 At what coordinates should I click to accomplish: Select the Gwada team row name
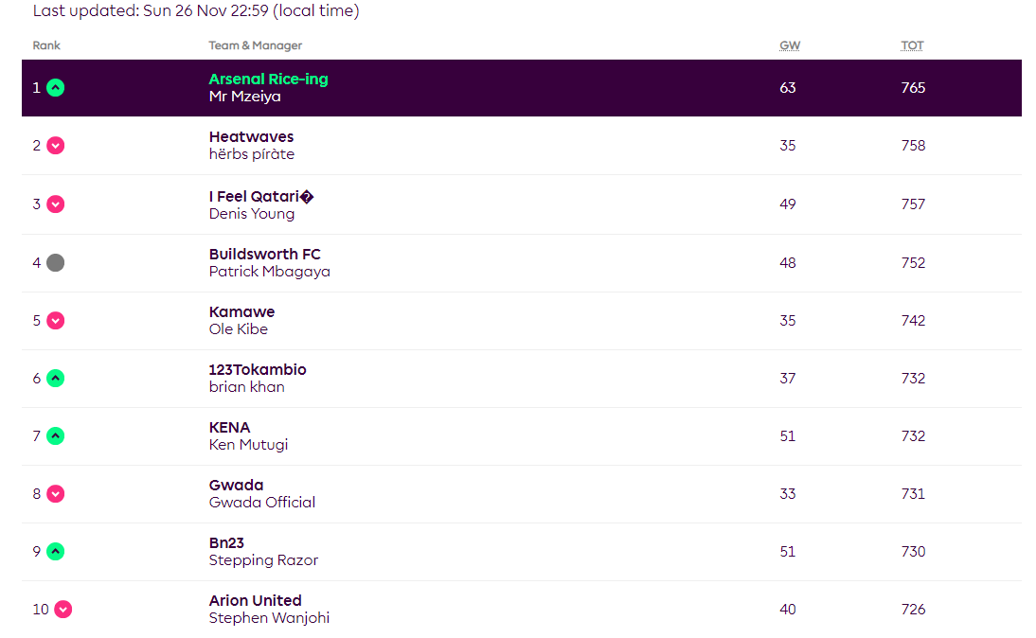click(236, 486)
